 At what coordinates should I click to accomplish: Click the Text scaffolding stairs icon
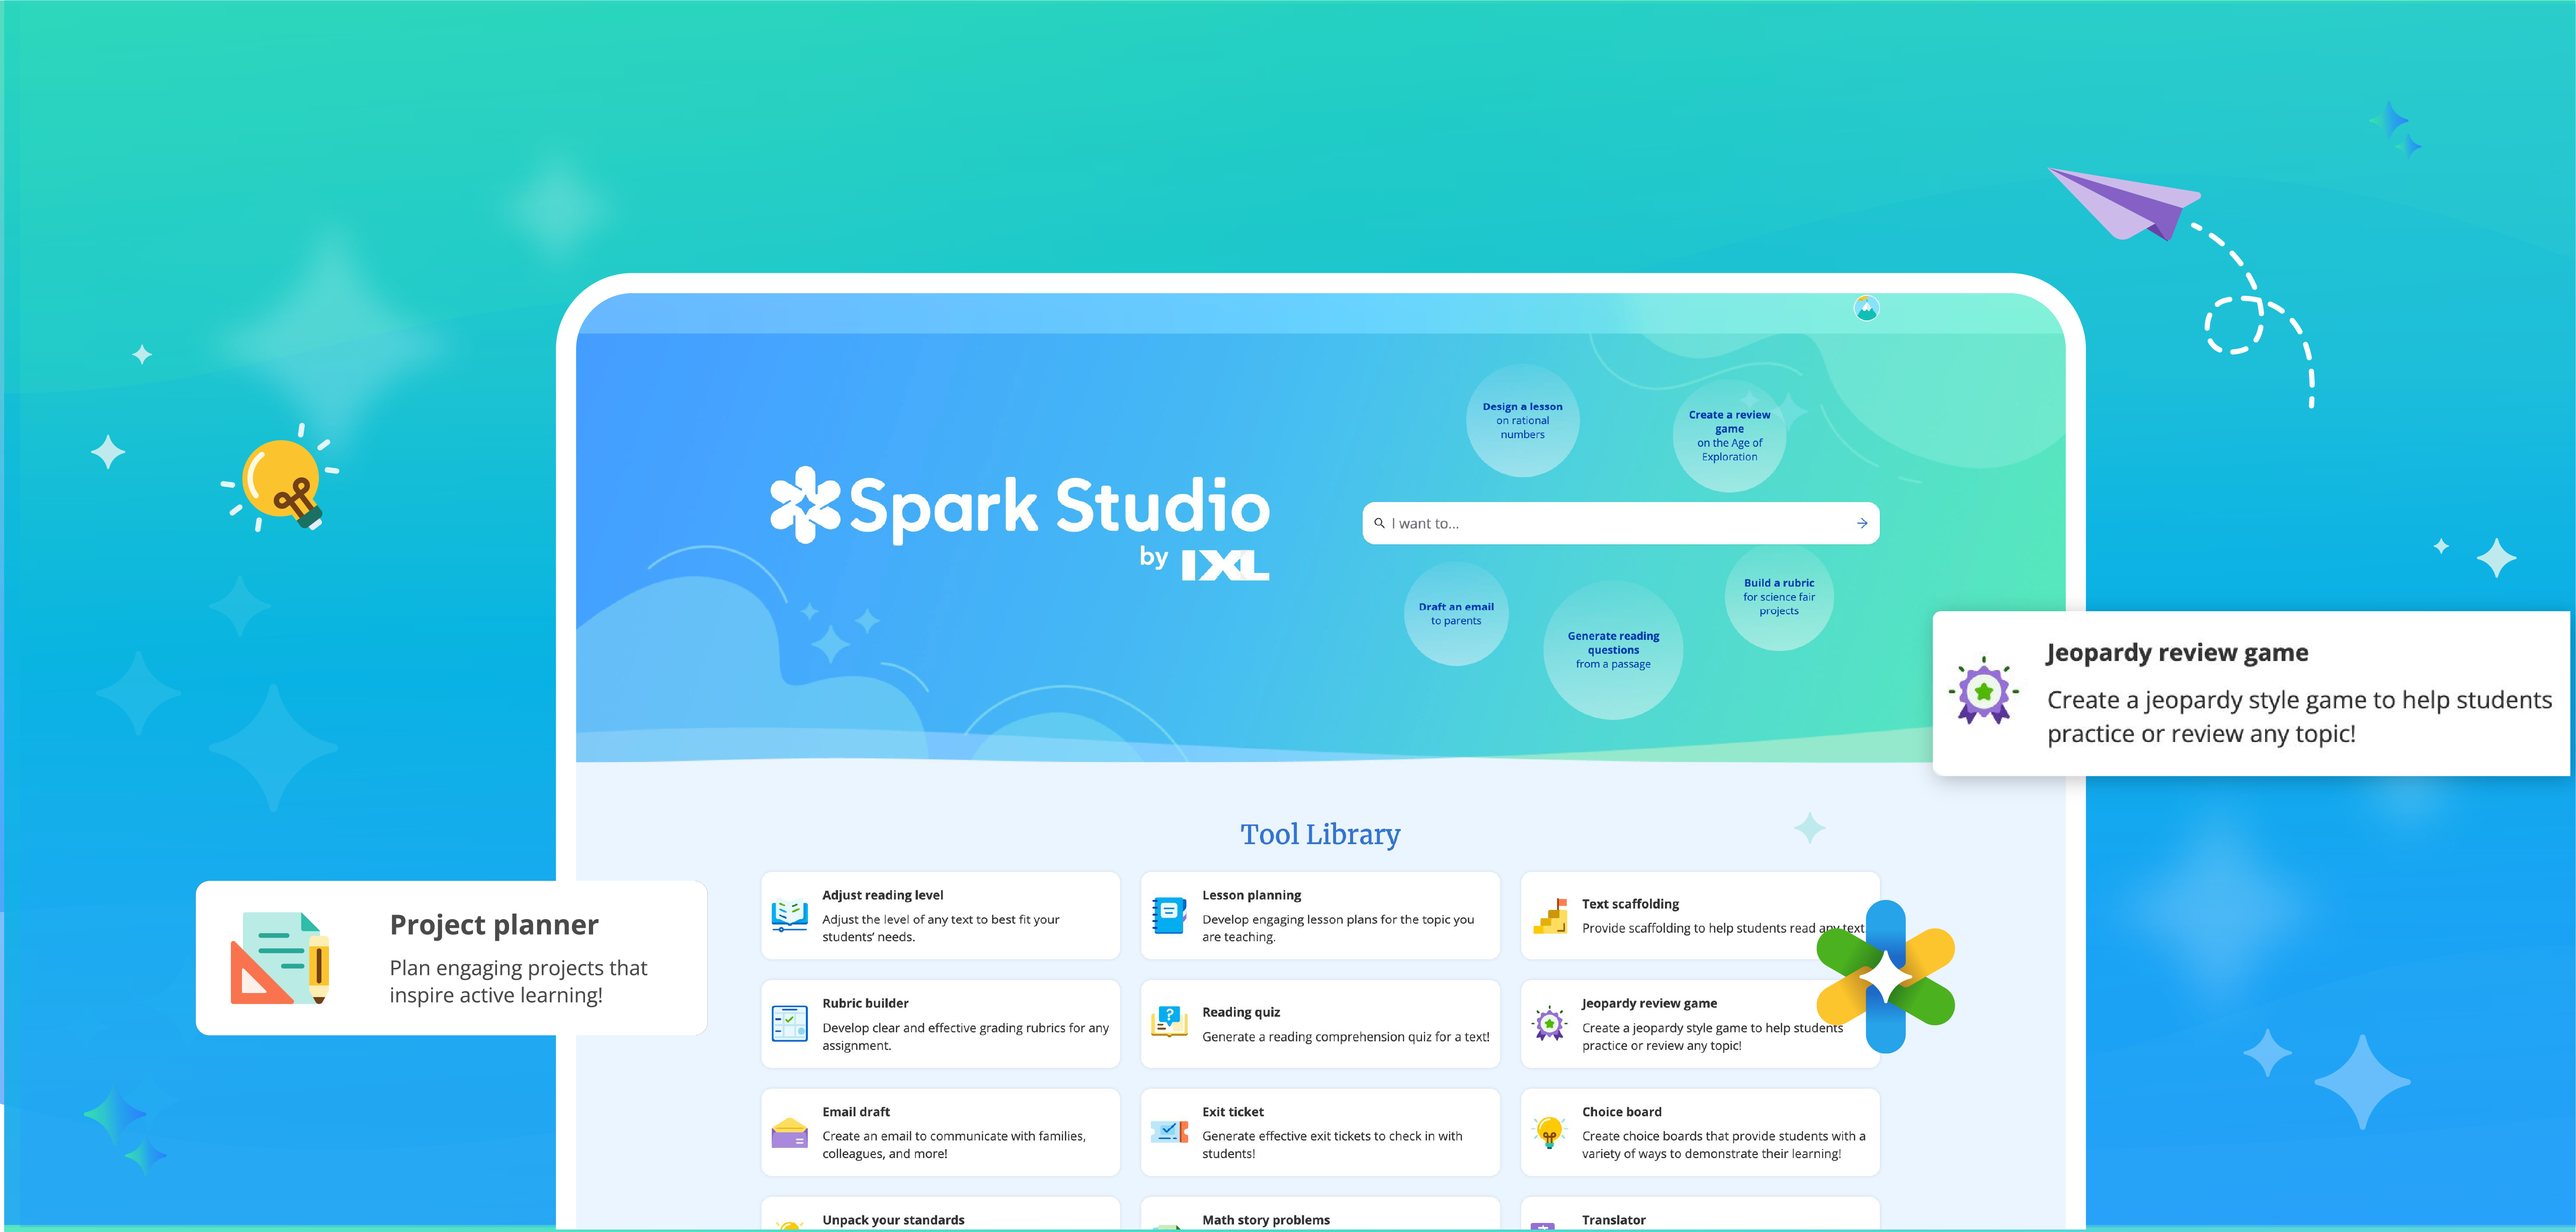tap(1550, 915)
